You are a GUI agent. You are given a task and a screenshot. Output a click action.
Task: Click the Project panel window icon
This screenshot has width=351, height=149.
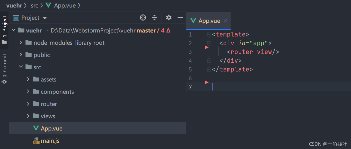[16, 18]
